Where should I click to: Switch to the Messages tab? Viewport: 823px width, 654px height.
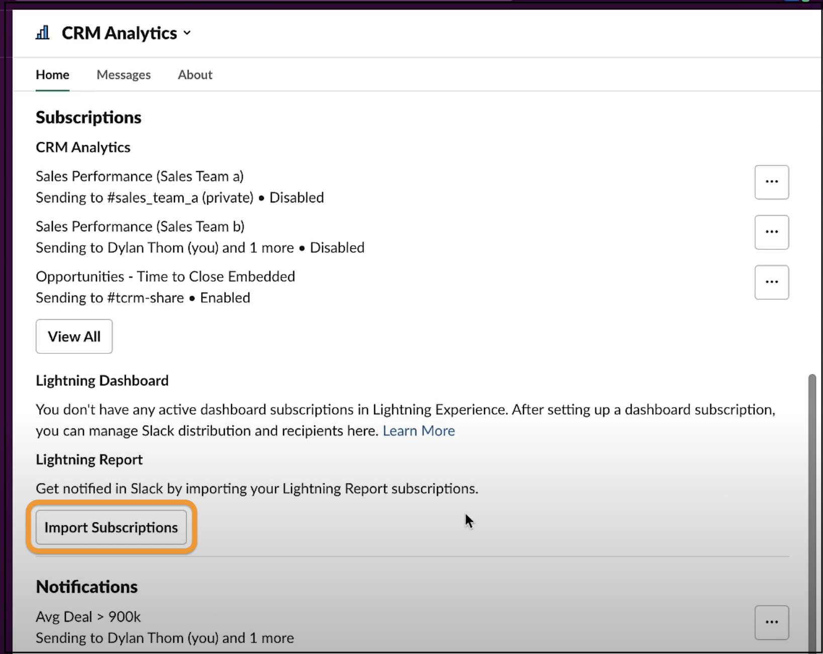[x=123, y=74]
